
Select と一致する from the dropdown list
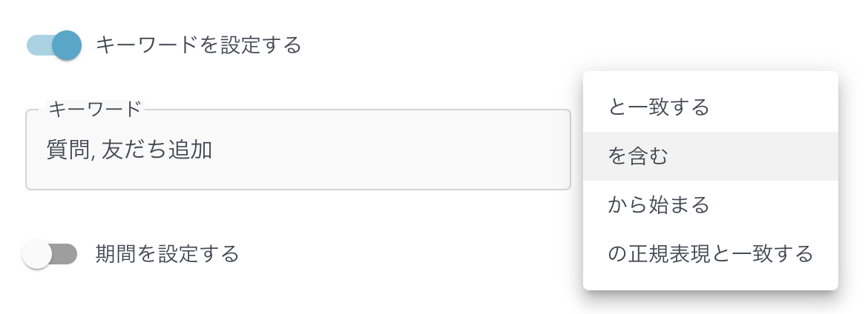click(659, 108)
